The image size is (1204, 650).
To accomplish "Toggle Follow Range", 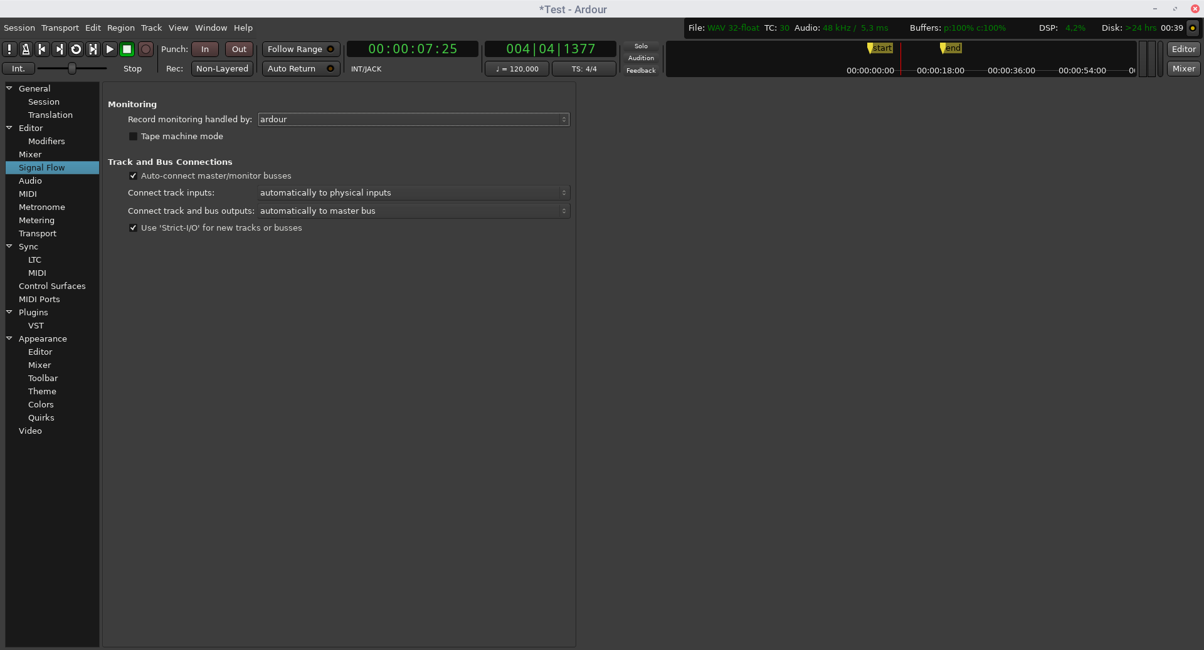I will pos(301,49).
